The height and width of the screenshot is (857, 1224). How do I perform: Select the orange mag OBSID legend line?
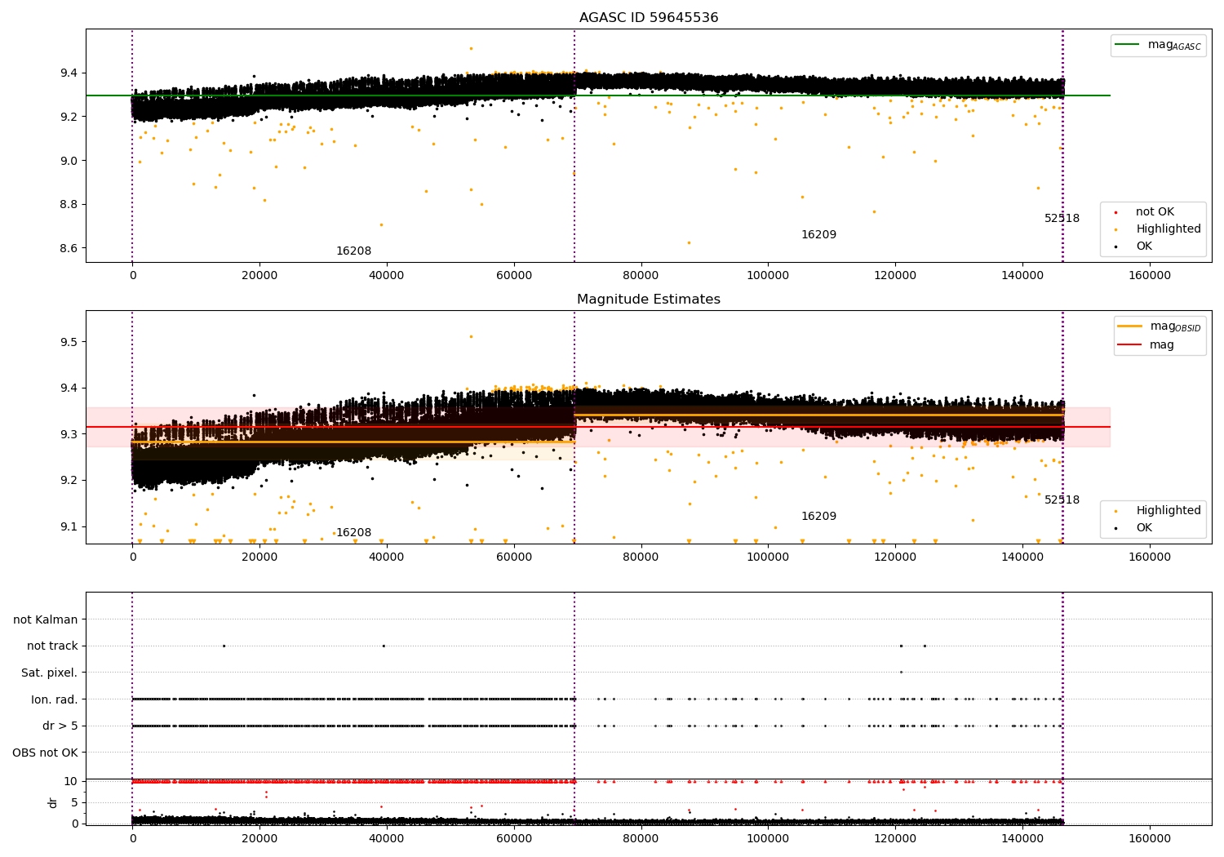(x=1130, y=326)
